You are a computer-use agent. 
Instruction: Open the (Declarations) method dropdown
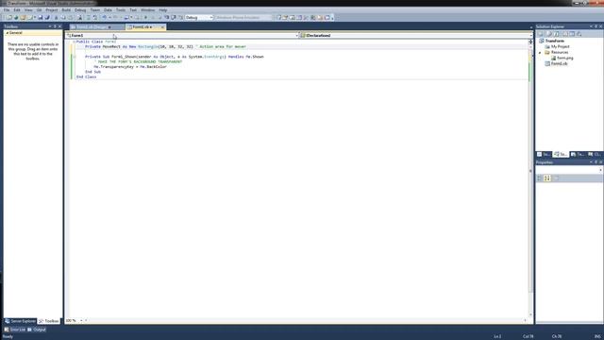click(416, 36)
